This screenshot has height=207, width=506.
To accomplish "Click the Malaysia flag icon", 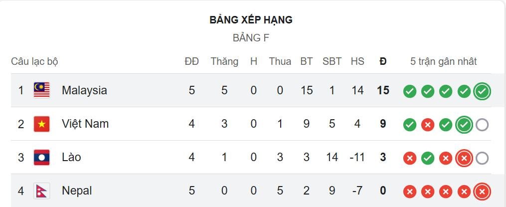I will [41, 90].
